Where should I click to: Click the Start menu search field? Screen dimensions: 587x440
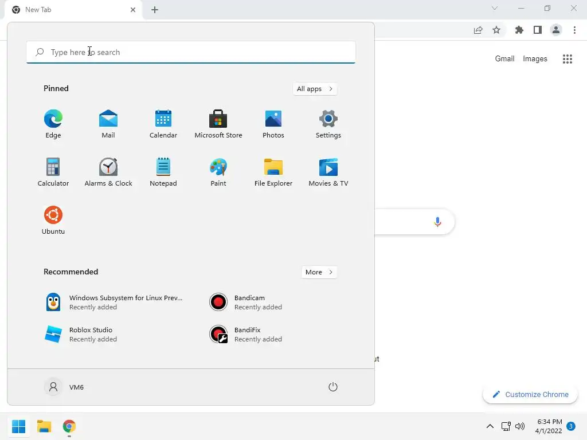(x=191, y=52)
